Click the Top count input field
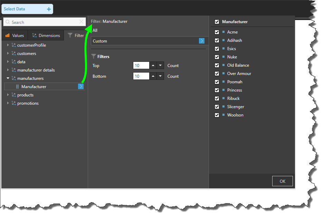 pos(141,65)
